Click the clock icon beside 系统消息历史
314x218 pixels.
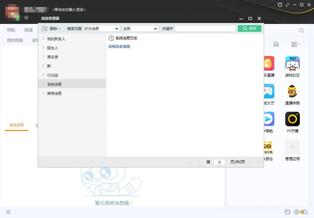[111, 38]
